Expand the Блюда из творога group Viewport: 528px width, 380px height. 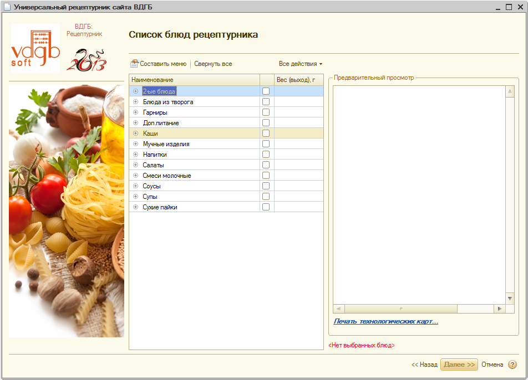point(135,101)
